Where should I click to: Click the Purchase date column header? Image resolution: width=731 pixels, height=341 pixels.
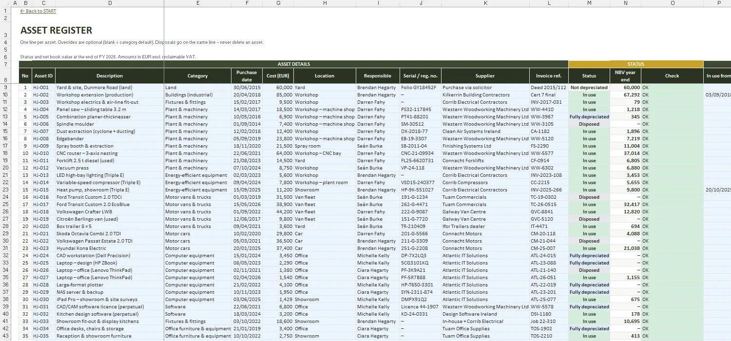point(247,76)
